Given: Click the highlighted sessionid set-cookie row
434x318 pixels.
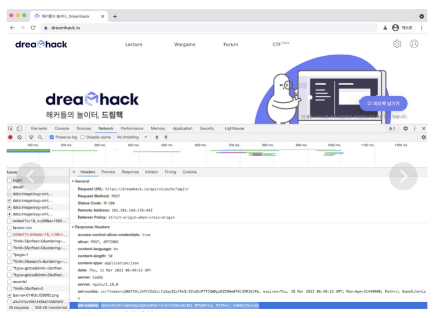Looking at the screenshot, I should point(249,305).
